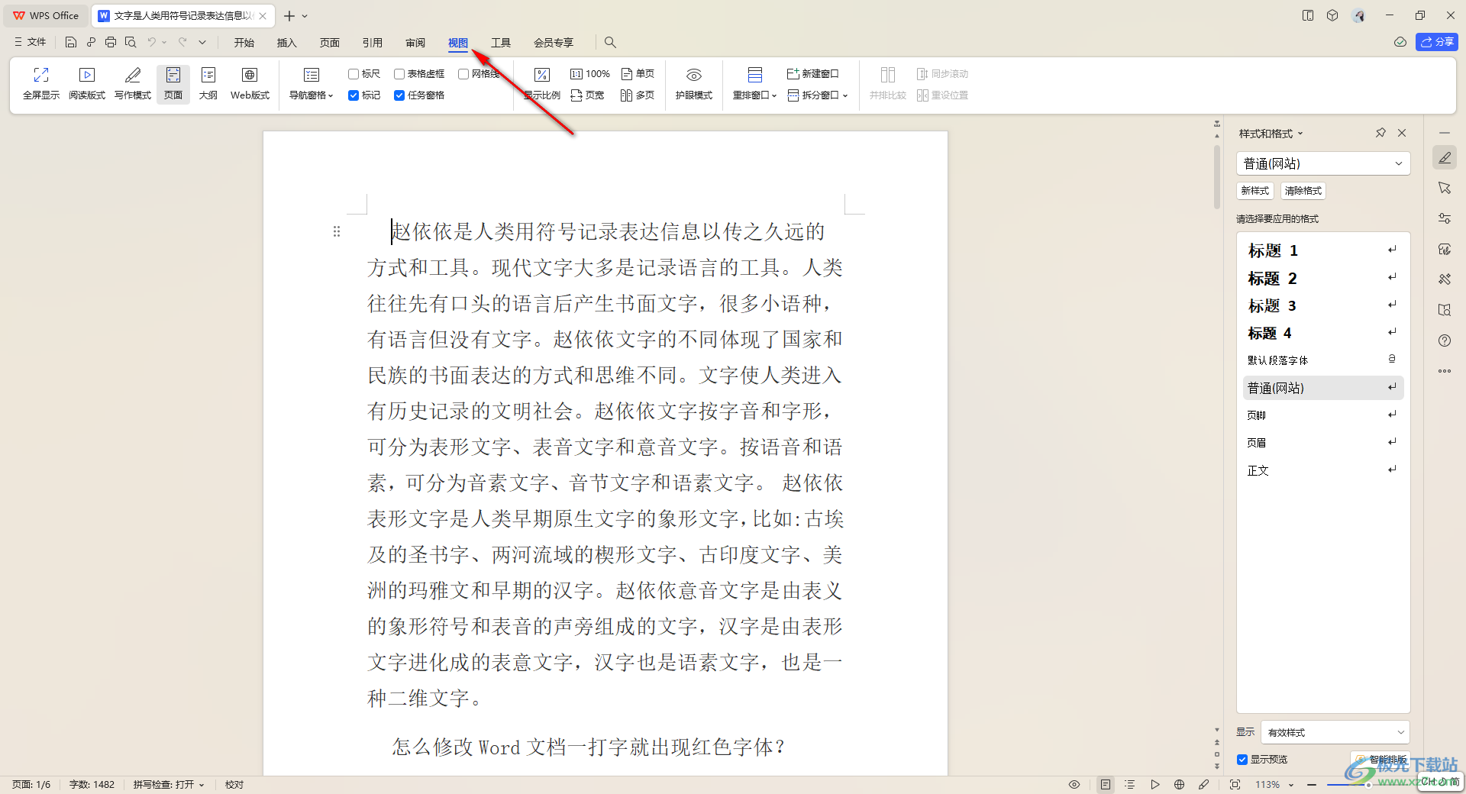
Task: Click the Clear Formatting button
Action: click(x=1303, y=191)
